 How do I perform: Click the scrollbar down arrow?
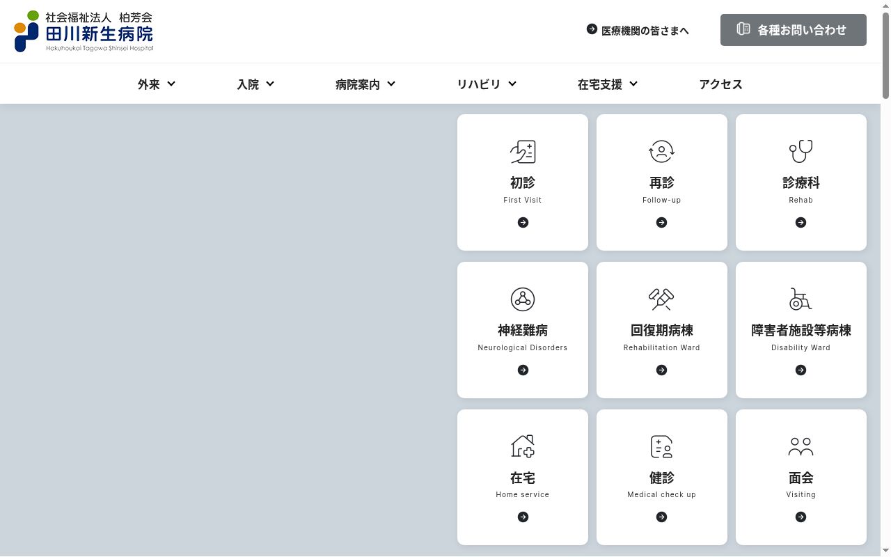point(885,551)
